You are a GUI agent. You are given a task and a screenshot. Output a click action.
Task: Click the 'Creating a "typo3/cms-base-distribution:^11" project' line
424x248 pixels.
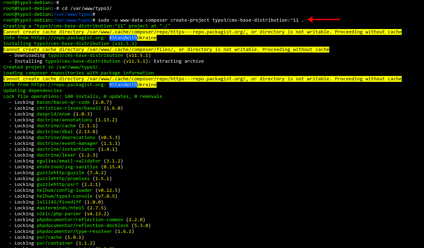coord(87,26)
